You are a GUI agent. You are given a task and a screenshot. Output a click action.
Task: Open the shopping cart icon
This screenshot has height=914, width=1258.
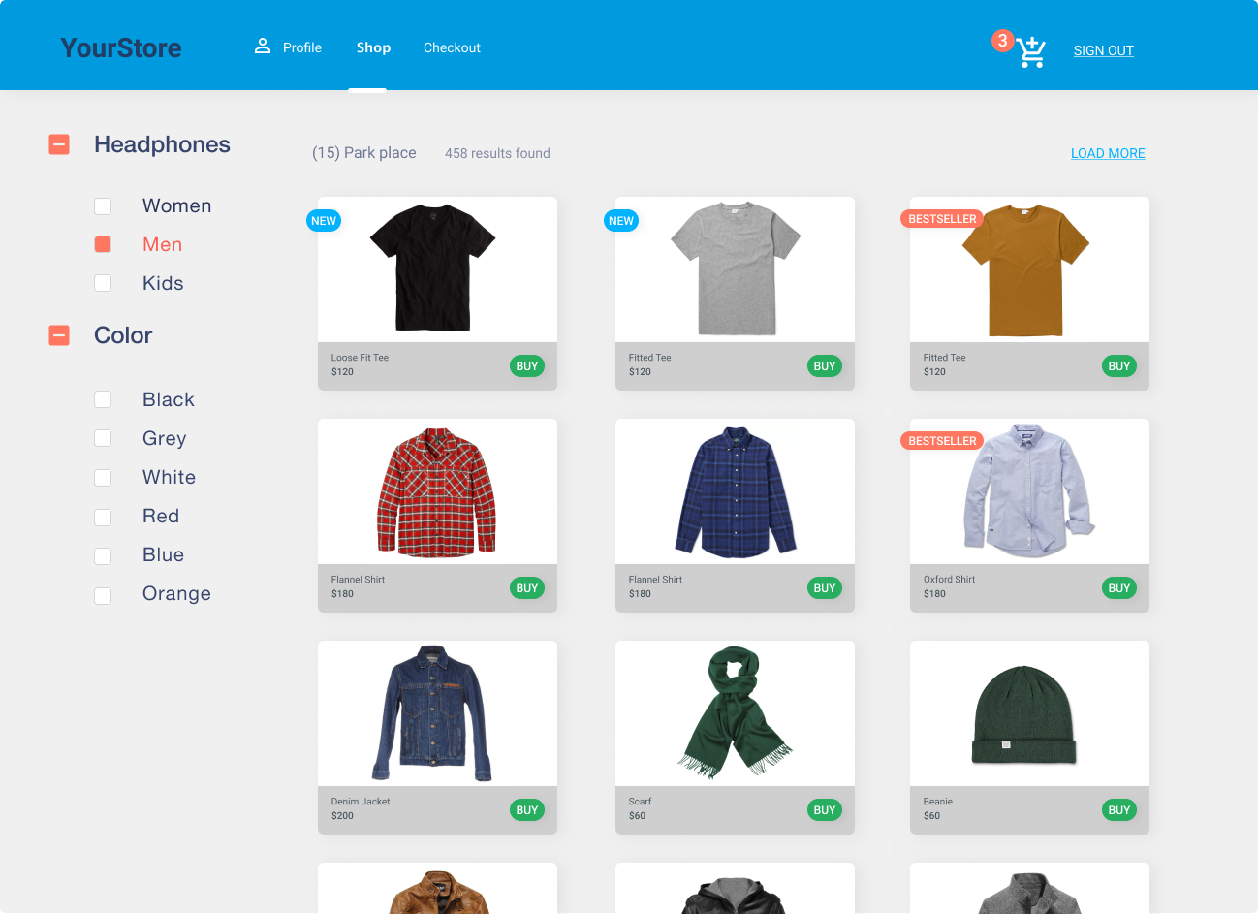pos(1031,52)
